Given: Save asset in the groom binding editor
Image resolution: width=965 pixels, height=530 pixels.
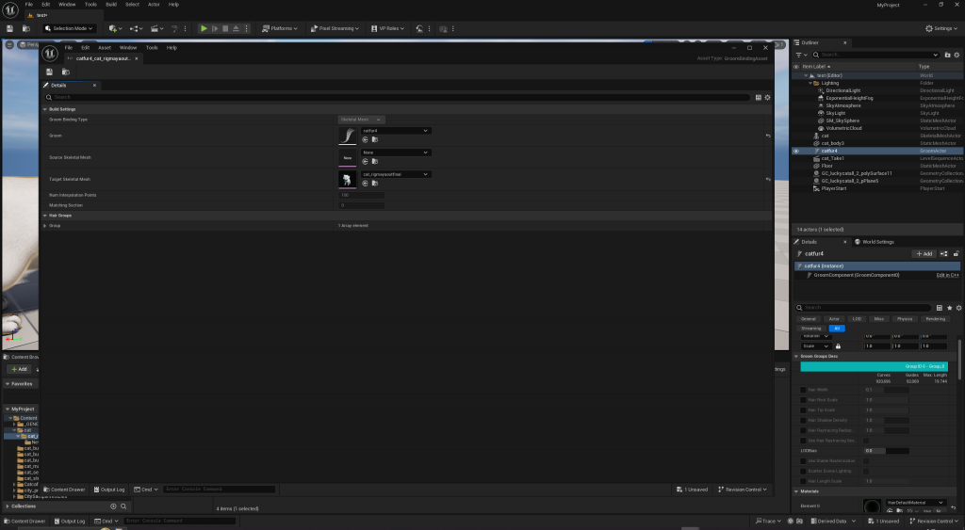Looking at the screenshot, I should point(49,72).
